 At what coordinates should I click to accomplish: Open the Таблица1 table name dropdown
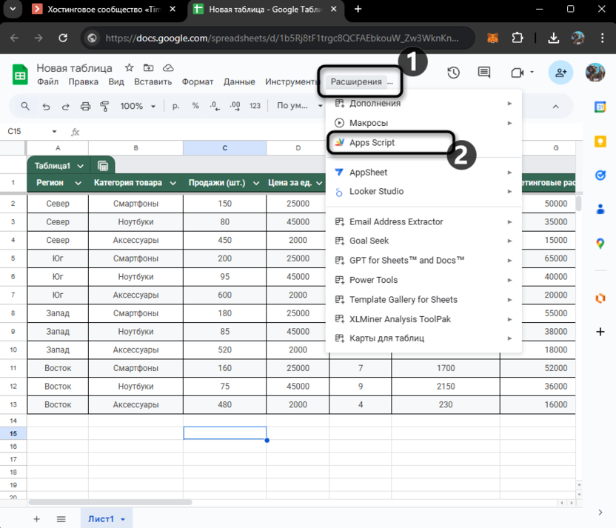point(80,166)
